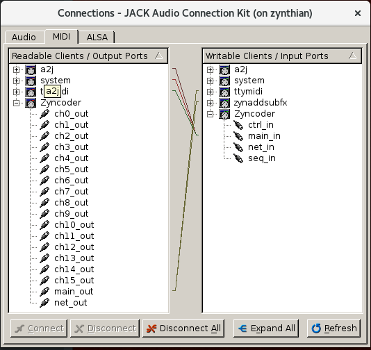Expand zynaddsubfx in Input Ports

210,103
